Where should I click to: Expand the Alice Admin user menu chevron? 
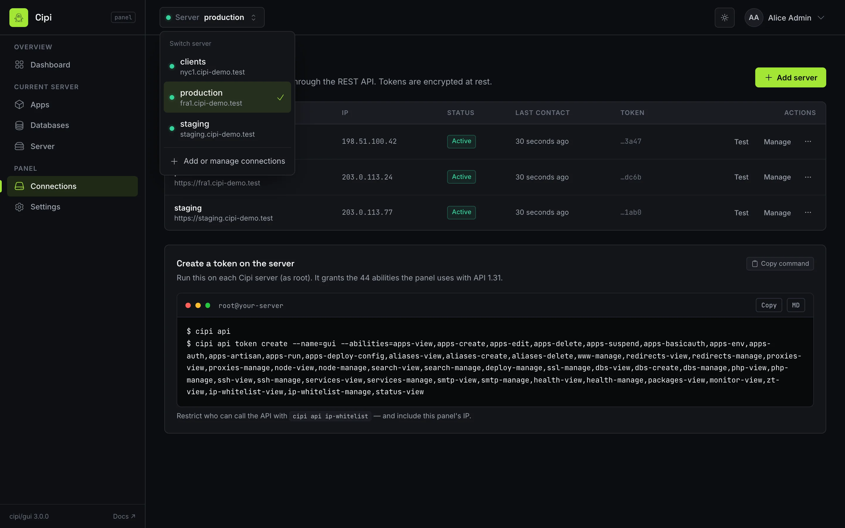[x=821, y=18]
